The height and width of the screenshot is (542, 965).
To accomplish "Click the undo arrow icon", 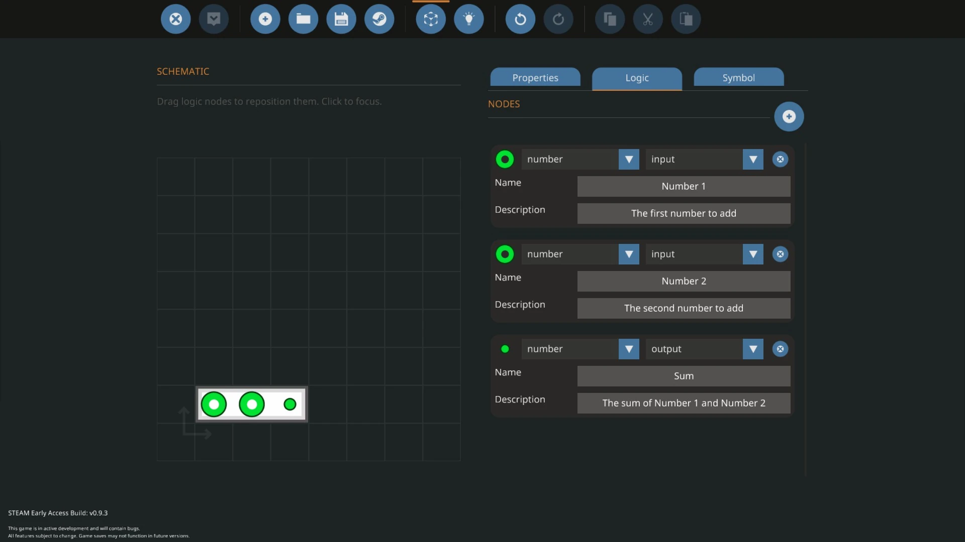I will click(520, 19).
